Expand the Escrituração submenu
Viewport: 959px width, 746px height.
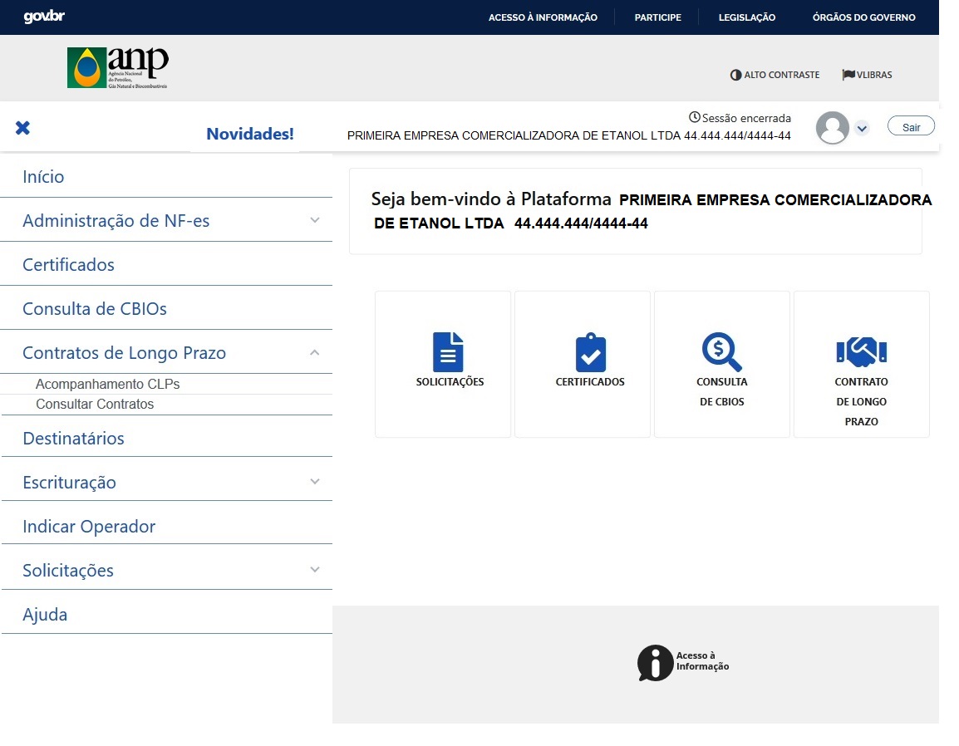pos(314,482)
